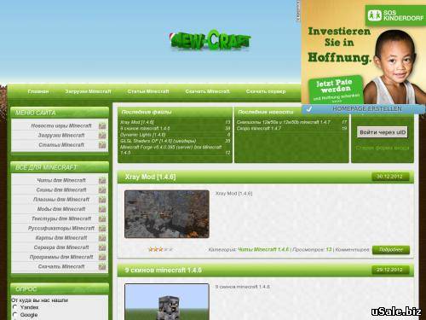The height and width of the screenshot is (320, 426).
Task: Click block icon beside Скачать Minecraft sidebar item
Action: coord(102,267)
